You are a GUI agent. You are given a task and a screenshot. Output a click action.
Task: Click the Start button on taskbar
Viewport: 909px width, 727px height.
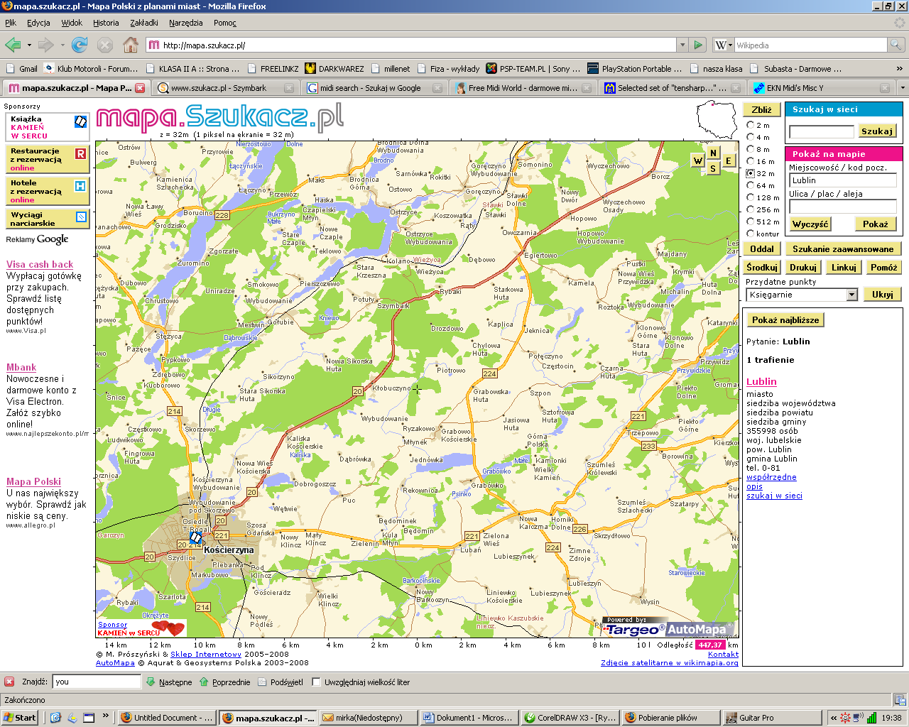(x=19, y=718)
